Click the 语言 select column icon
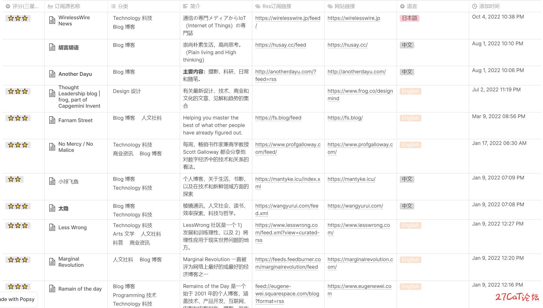543x308 pixels. point(402,6)
